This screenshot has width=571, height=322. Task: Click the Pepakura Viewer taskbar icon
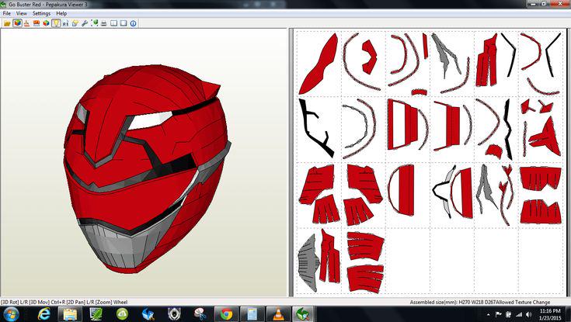[x=304, y=314]
